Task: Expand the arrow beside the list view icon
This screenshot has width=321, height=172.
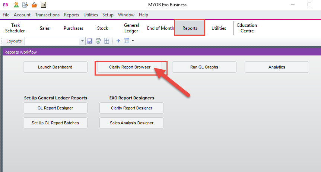Action: pos(133,41)
